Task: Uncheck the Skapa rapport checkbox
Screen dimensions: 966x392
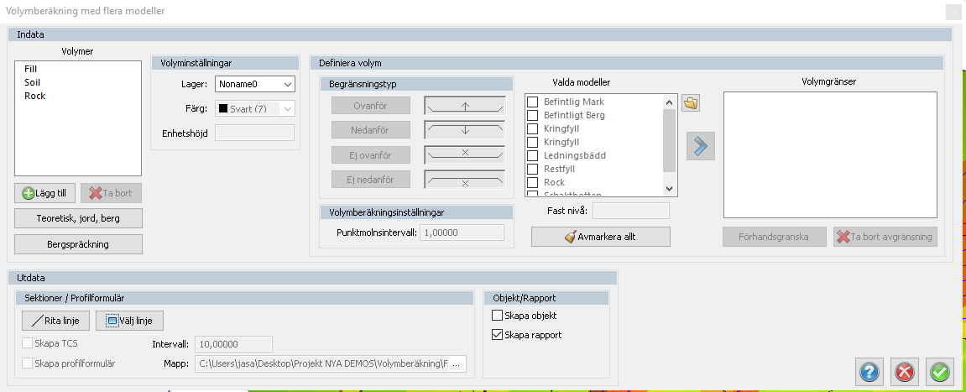Action: coord(498,335)
